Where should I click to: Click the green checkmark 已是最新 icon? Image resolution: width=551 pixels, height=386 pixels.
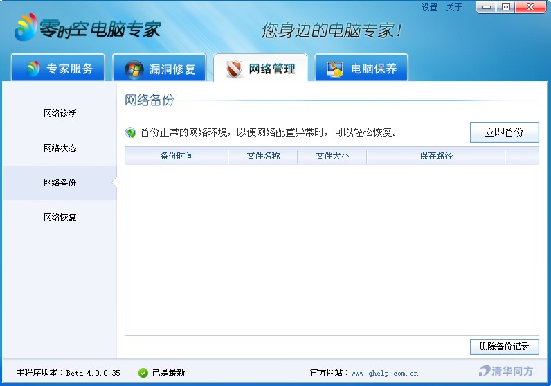pyautogui.click(x=143, y=373)
